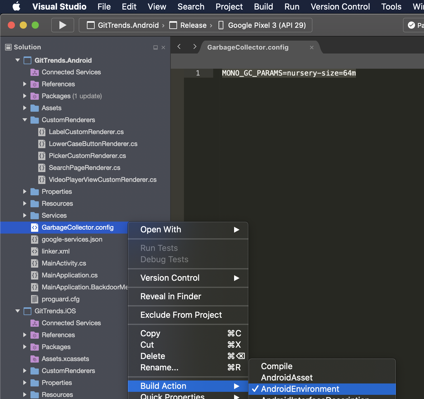Open Build Action submenu
424x399 pixels.
pyautogui.click(x=188, y=386)
